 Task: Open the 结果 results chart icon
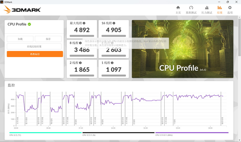coord(220,8)
